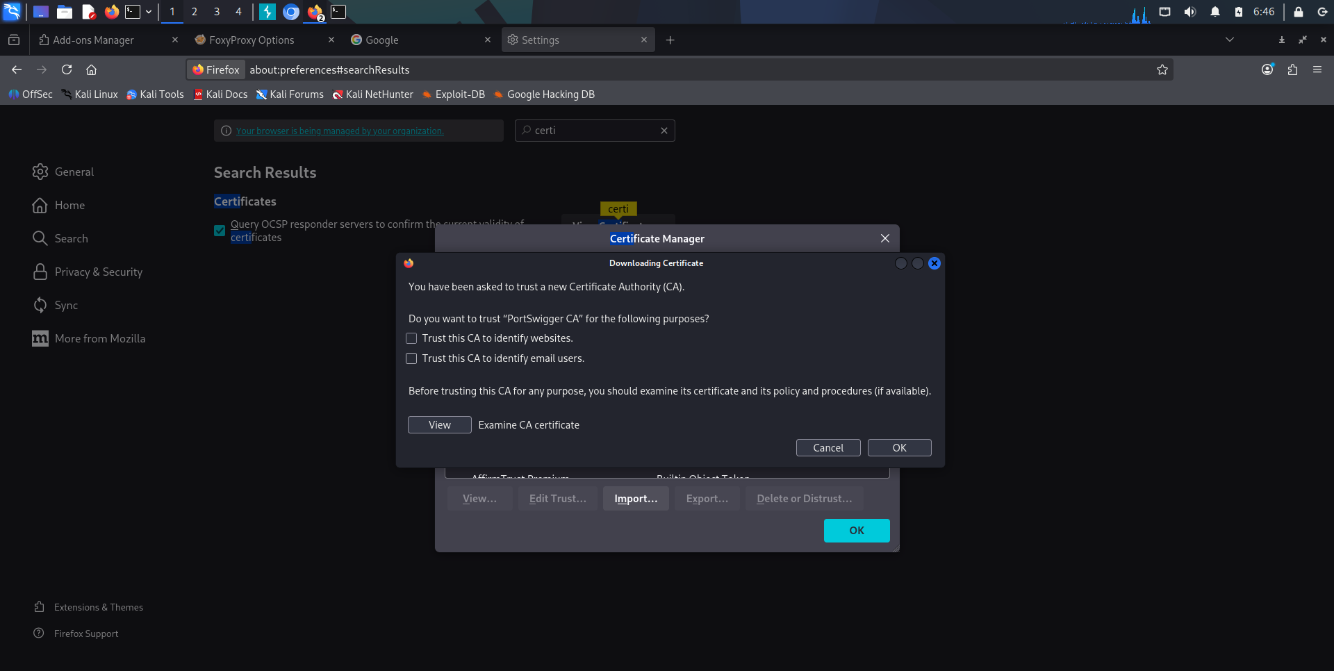The height and width of the screenshot is (671, 1334).
Task: Open the Privacy & Security category
Action: tap(88, 272)
